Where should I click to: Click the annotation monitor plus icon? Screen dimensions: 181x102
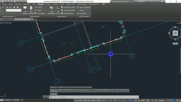153,100
